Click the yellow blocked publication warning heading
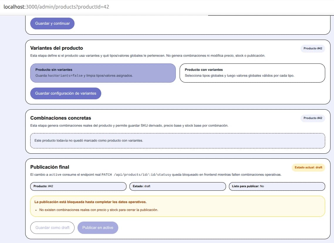334x243 pixels. click(90, 202)
